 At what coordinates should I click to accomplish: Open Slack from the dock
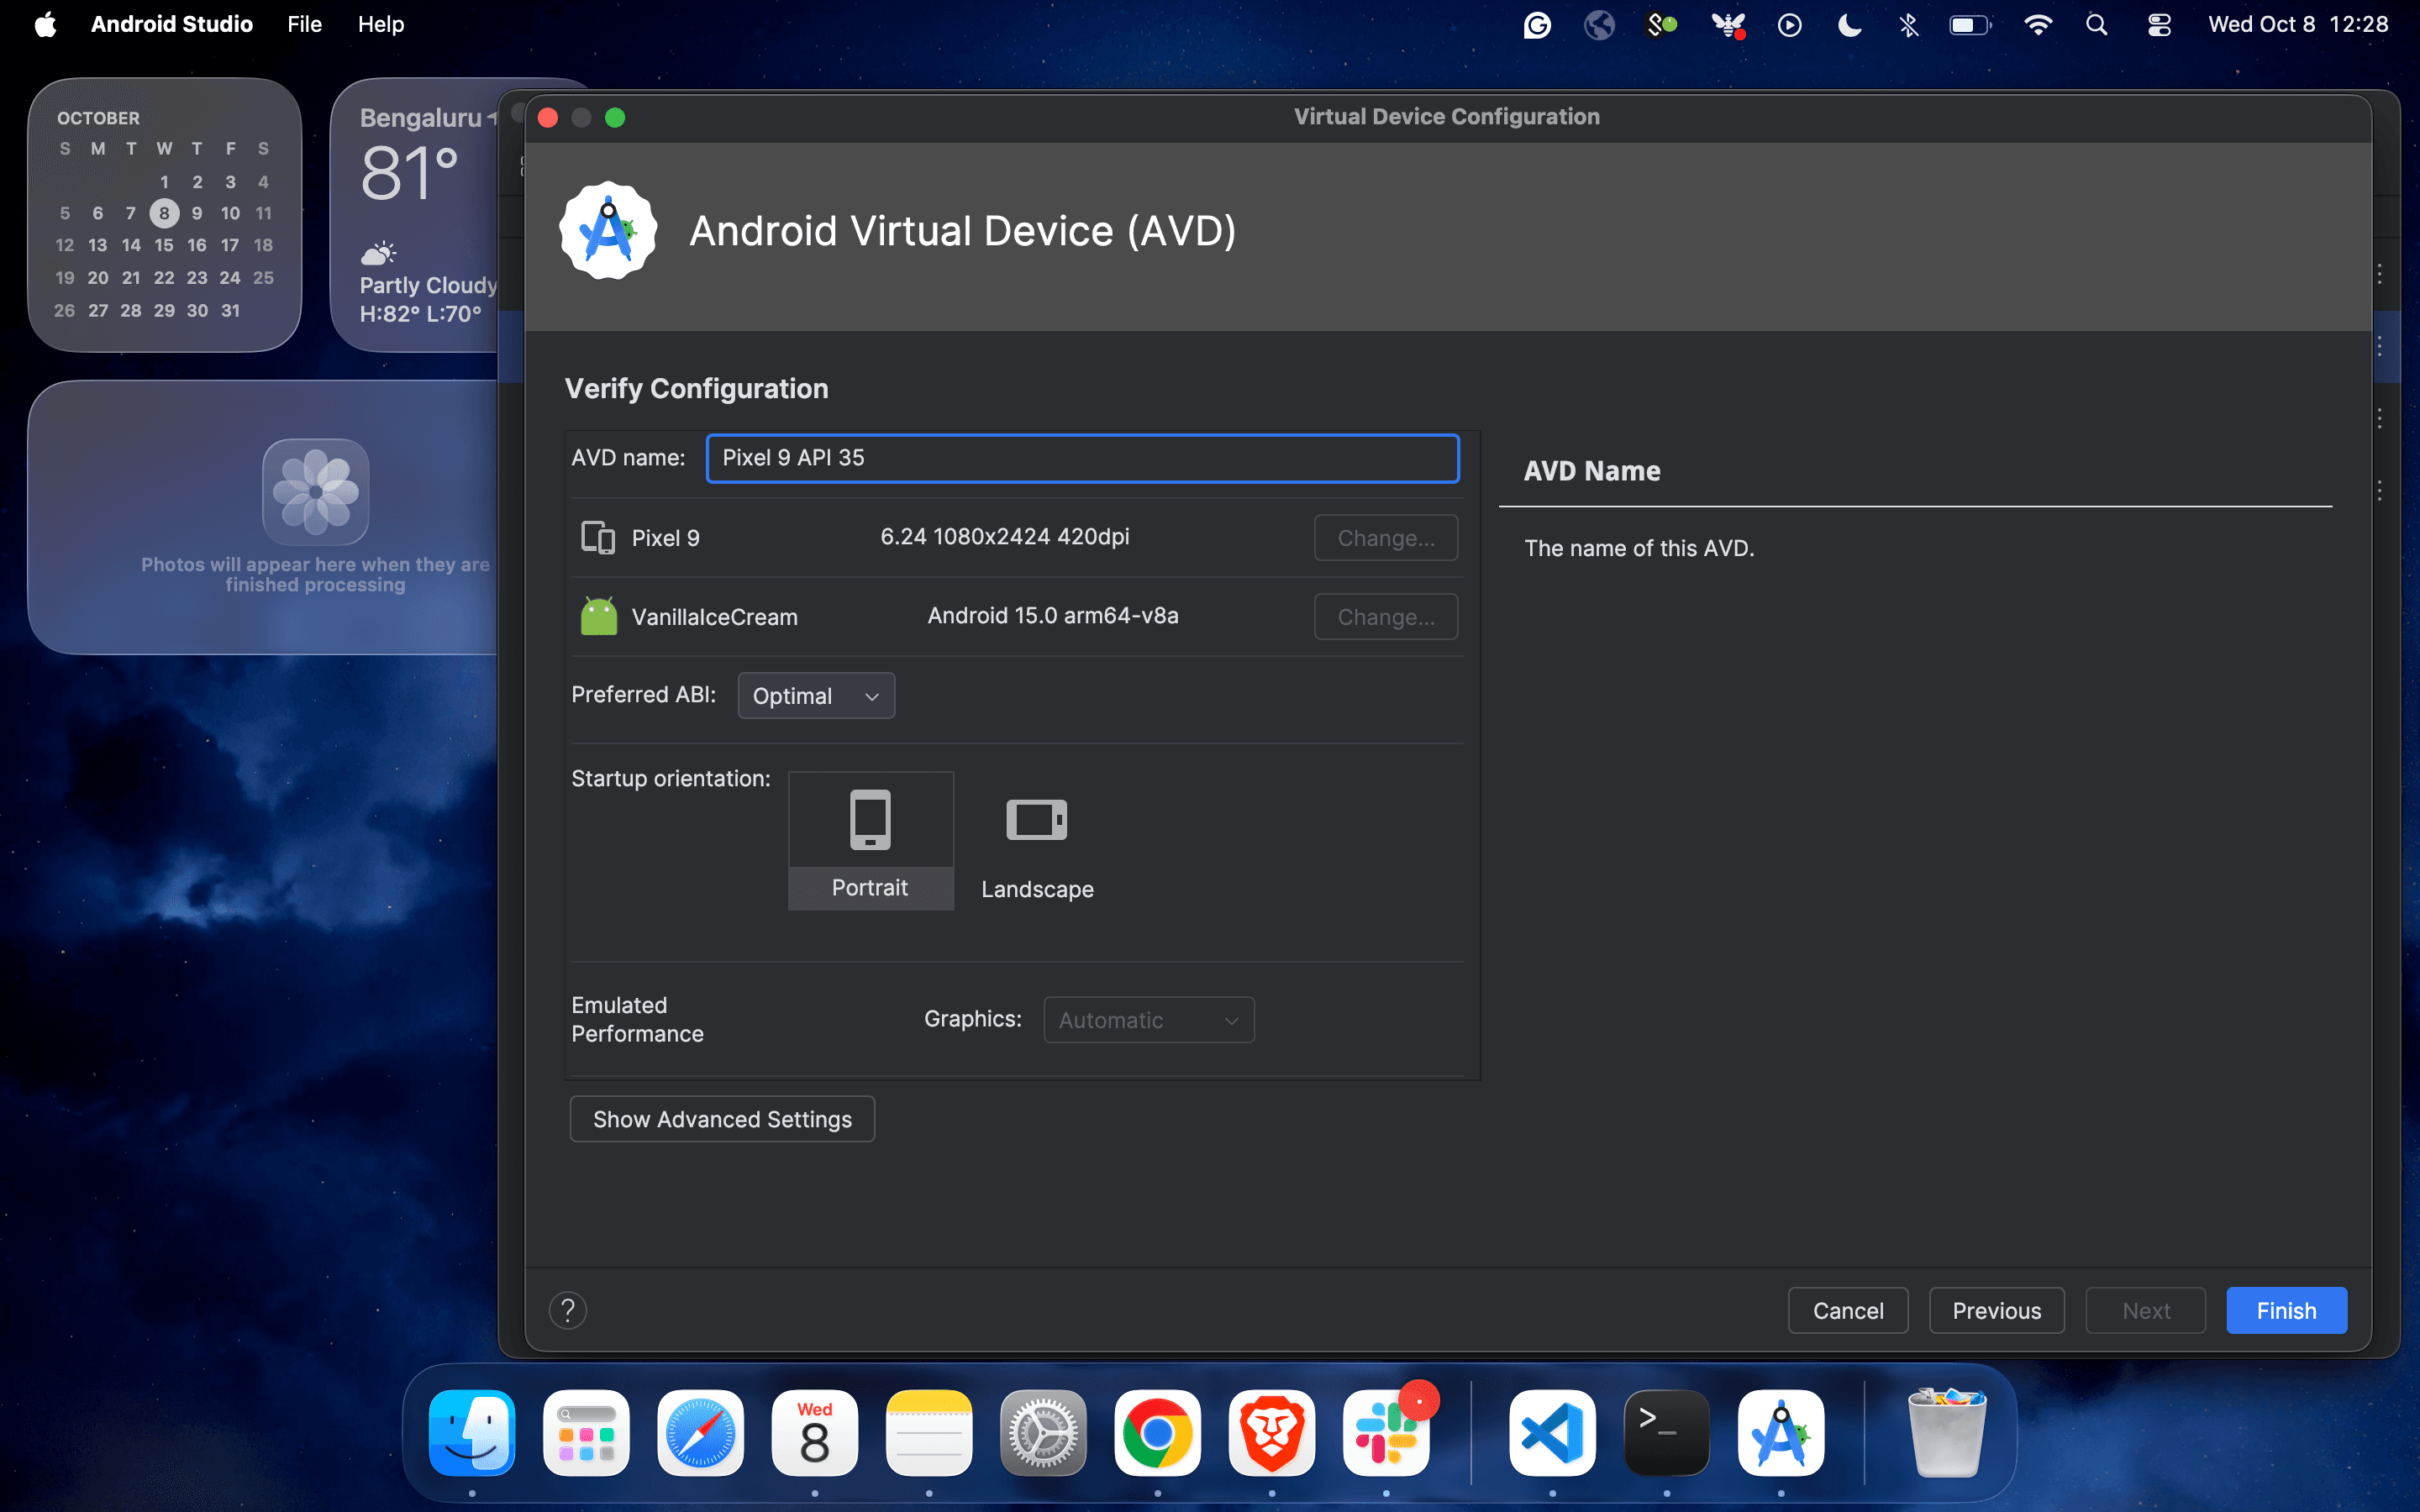(1385, 1433)
